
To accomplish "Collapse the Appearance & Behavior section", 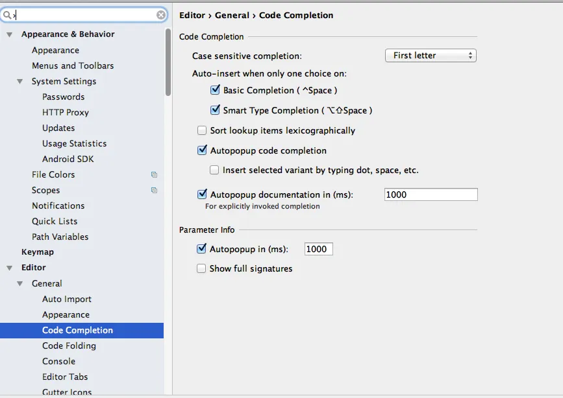I will 9,34.
